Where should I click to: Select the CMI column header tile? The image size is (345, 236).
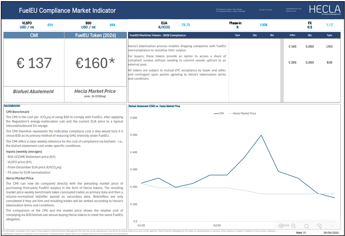(34, 35)
